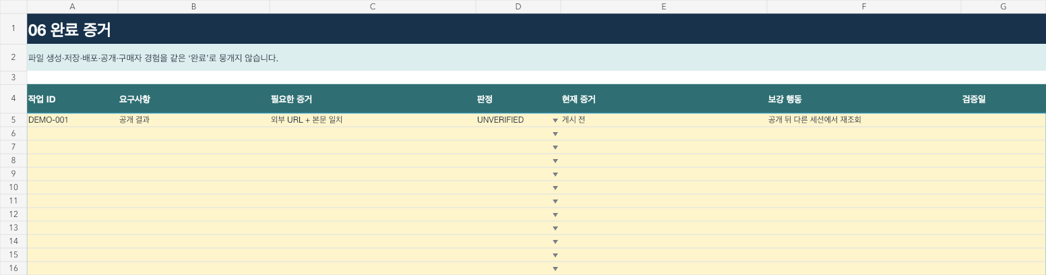Select column B header

(193, 7)
